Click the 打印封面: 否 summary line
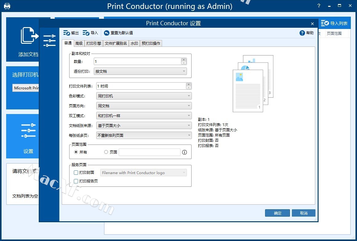Image resolution: width=357 pixels, height=241 pixels. pos(208,140)
